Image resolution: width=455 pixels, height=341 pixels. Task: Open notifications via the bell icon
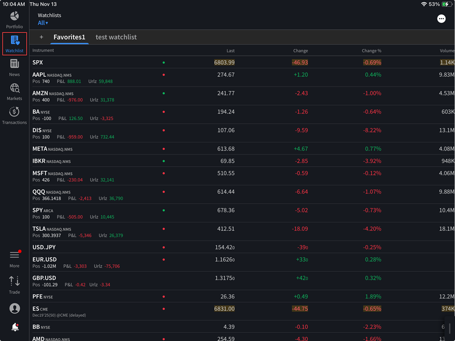(x=14, y=327)
